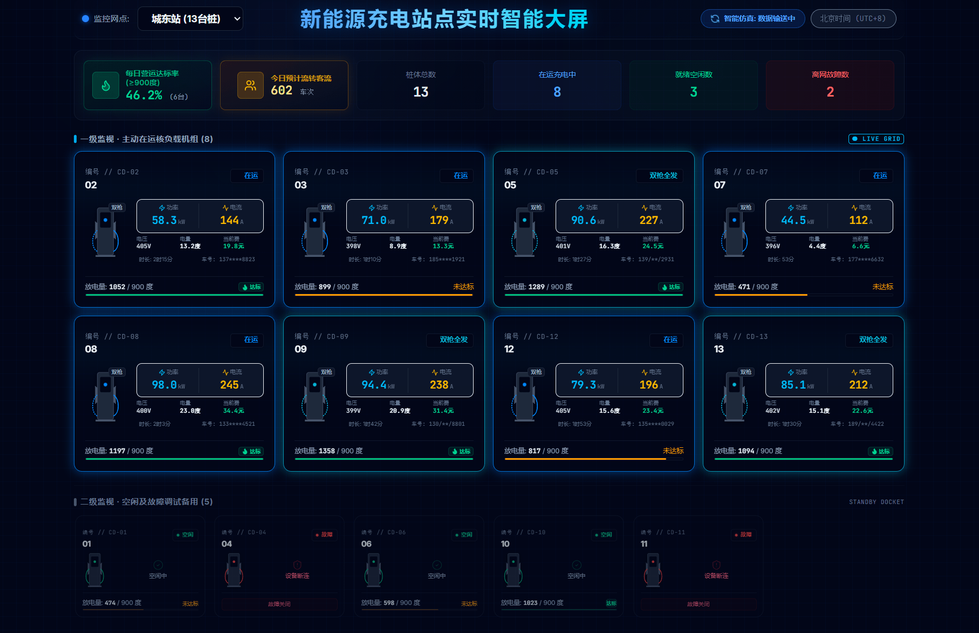Click the 设备断连 warning icon in card CD-11

[716, 565]
